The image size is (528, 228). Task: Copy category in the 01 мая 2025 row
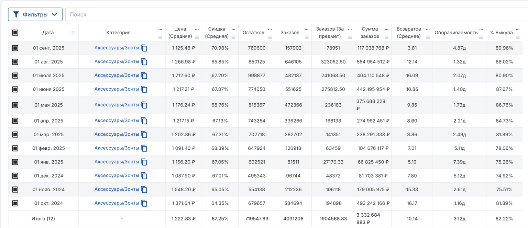tap(144, 105)
